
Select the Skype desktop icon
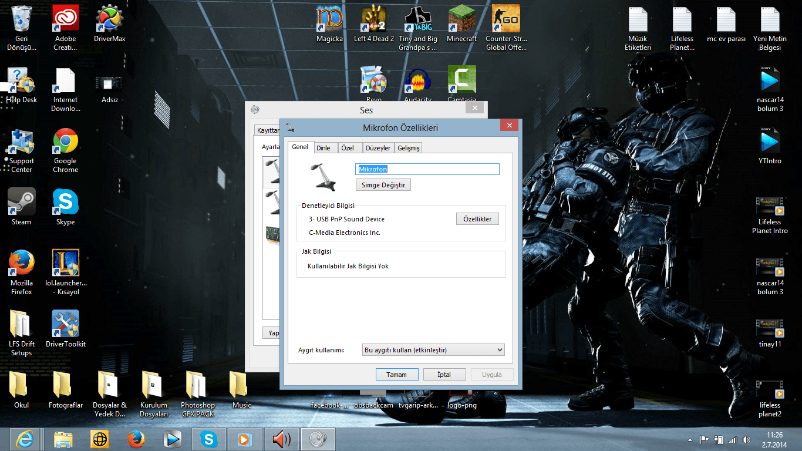pos(65,207)
